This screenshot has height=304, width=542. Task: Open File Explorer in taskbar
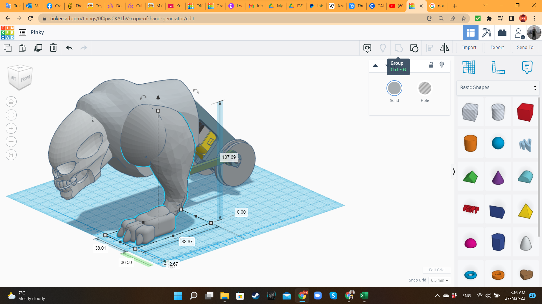tap(224, 296)
